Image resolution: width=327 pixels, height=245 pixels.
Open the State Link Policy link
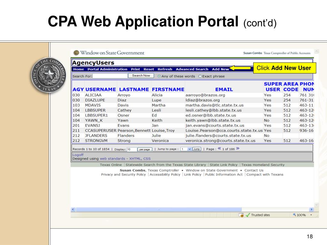[x=224, y=165]
